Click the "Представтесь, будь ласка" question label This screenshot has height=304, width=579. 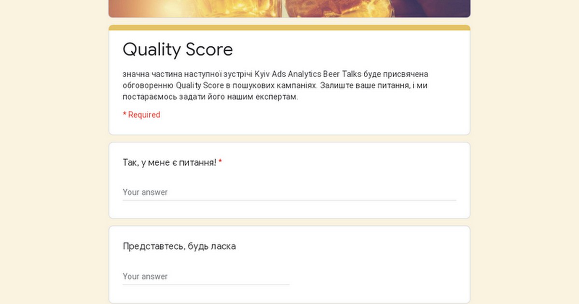coord(179,246)
